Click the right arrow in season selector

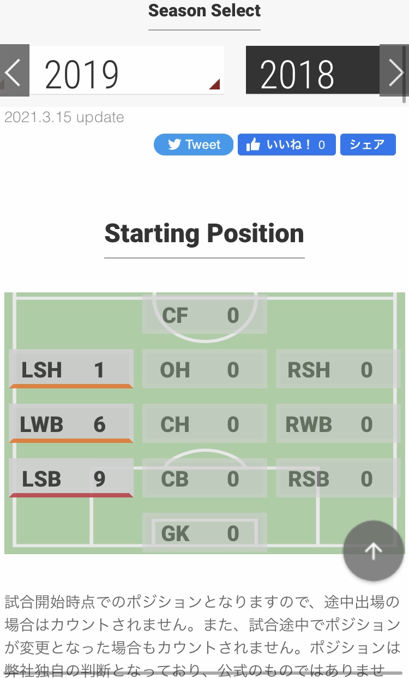pos(395,71)
